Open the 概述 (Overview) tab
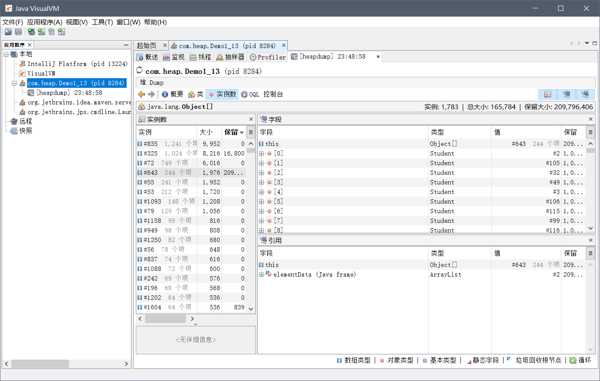The width and height of the screenshot is (600, 381). [x=148, y=57]
